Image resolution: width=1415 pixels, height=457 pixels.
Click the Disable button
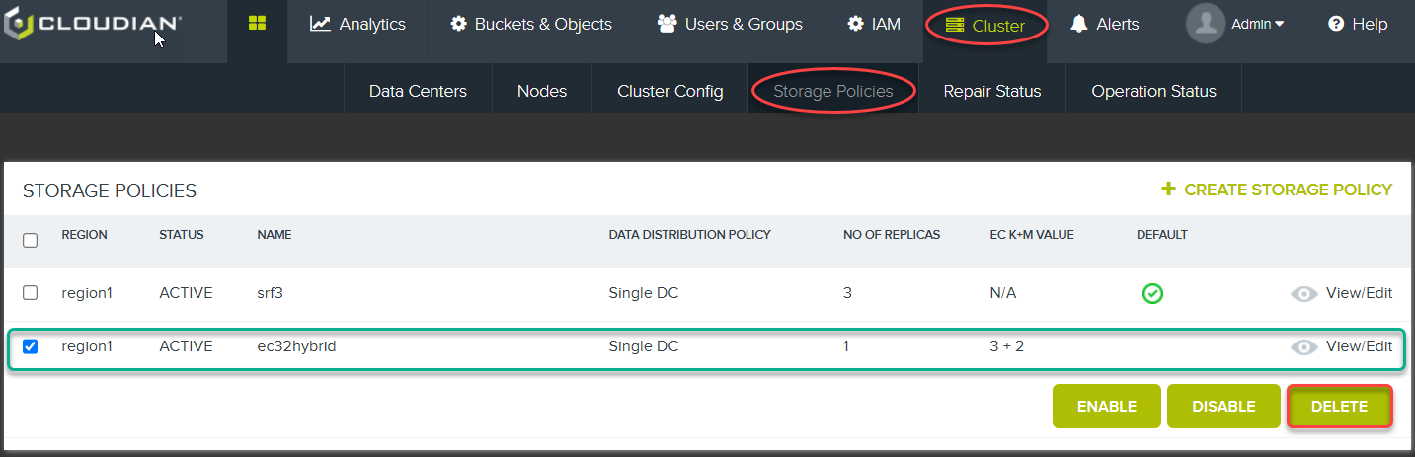click(x=1222, y=407)
